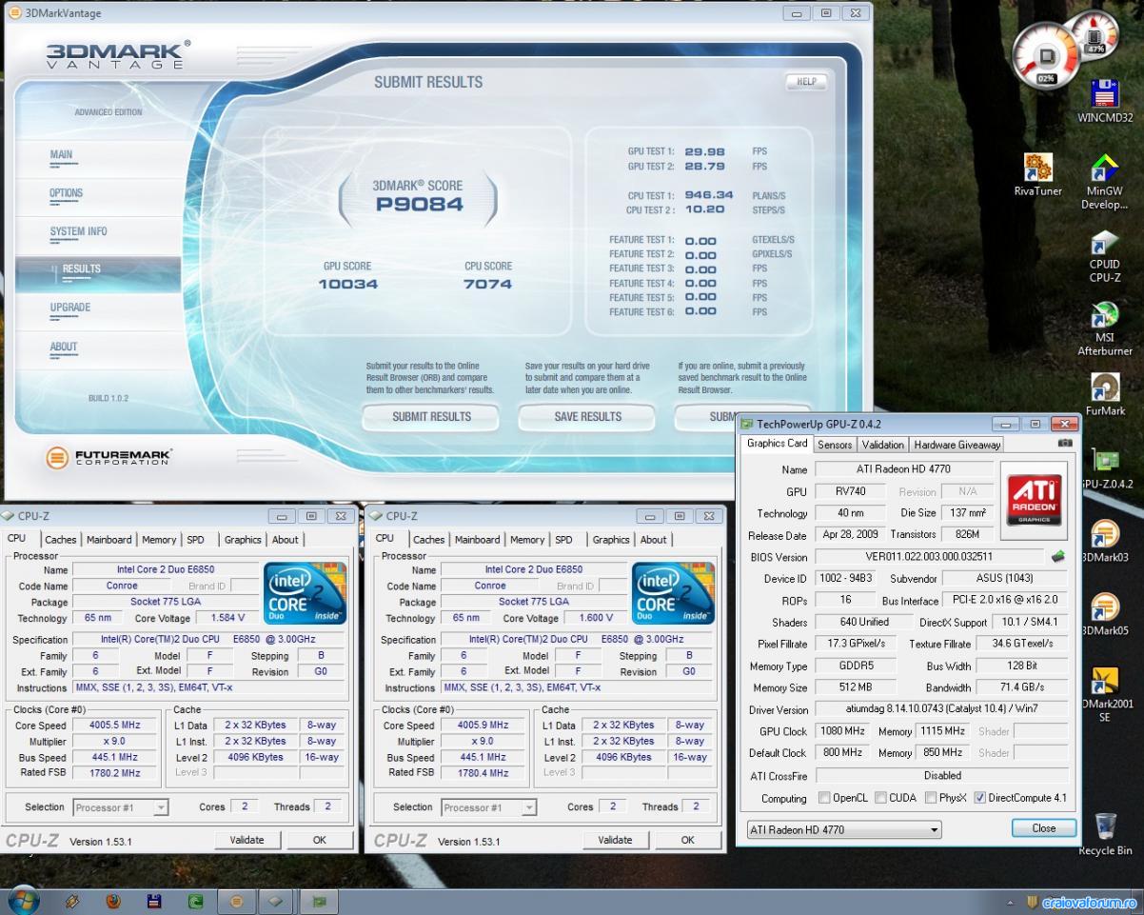The height and width of the screenshot is (915, 1144).
Task: Open the Hardware Giveaway tab in GPU-Z
Action: tap(957, 445)
